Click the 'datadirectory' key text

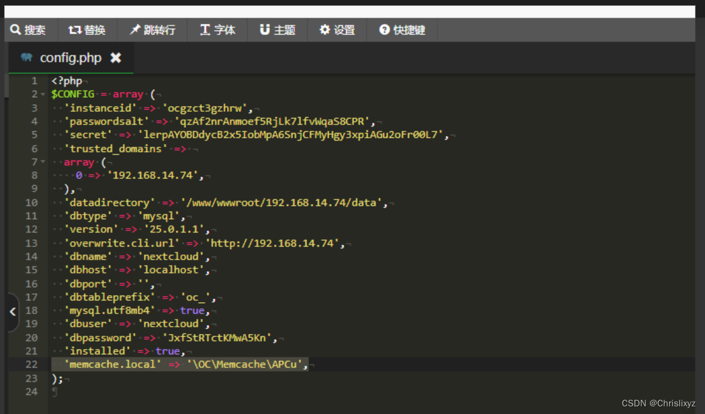[109, 203]
